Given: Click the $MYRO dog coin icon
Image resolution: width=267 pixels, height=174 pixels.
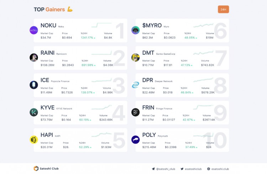Looking at the screenshot, I should tap(136, 30).
